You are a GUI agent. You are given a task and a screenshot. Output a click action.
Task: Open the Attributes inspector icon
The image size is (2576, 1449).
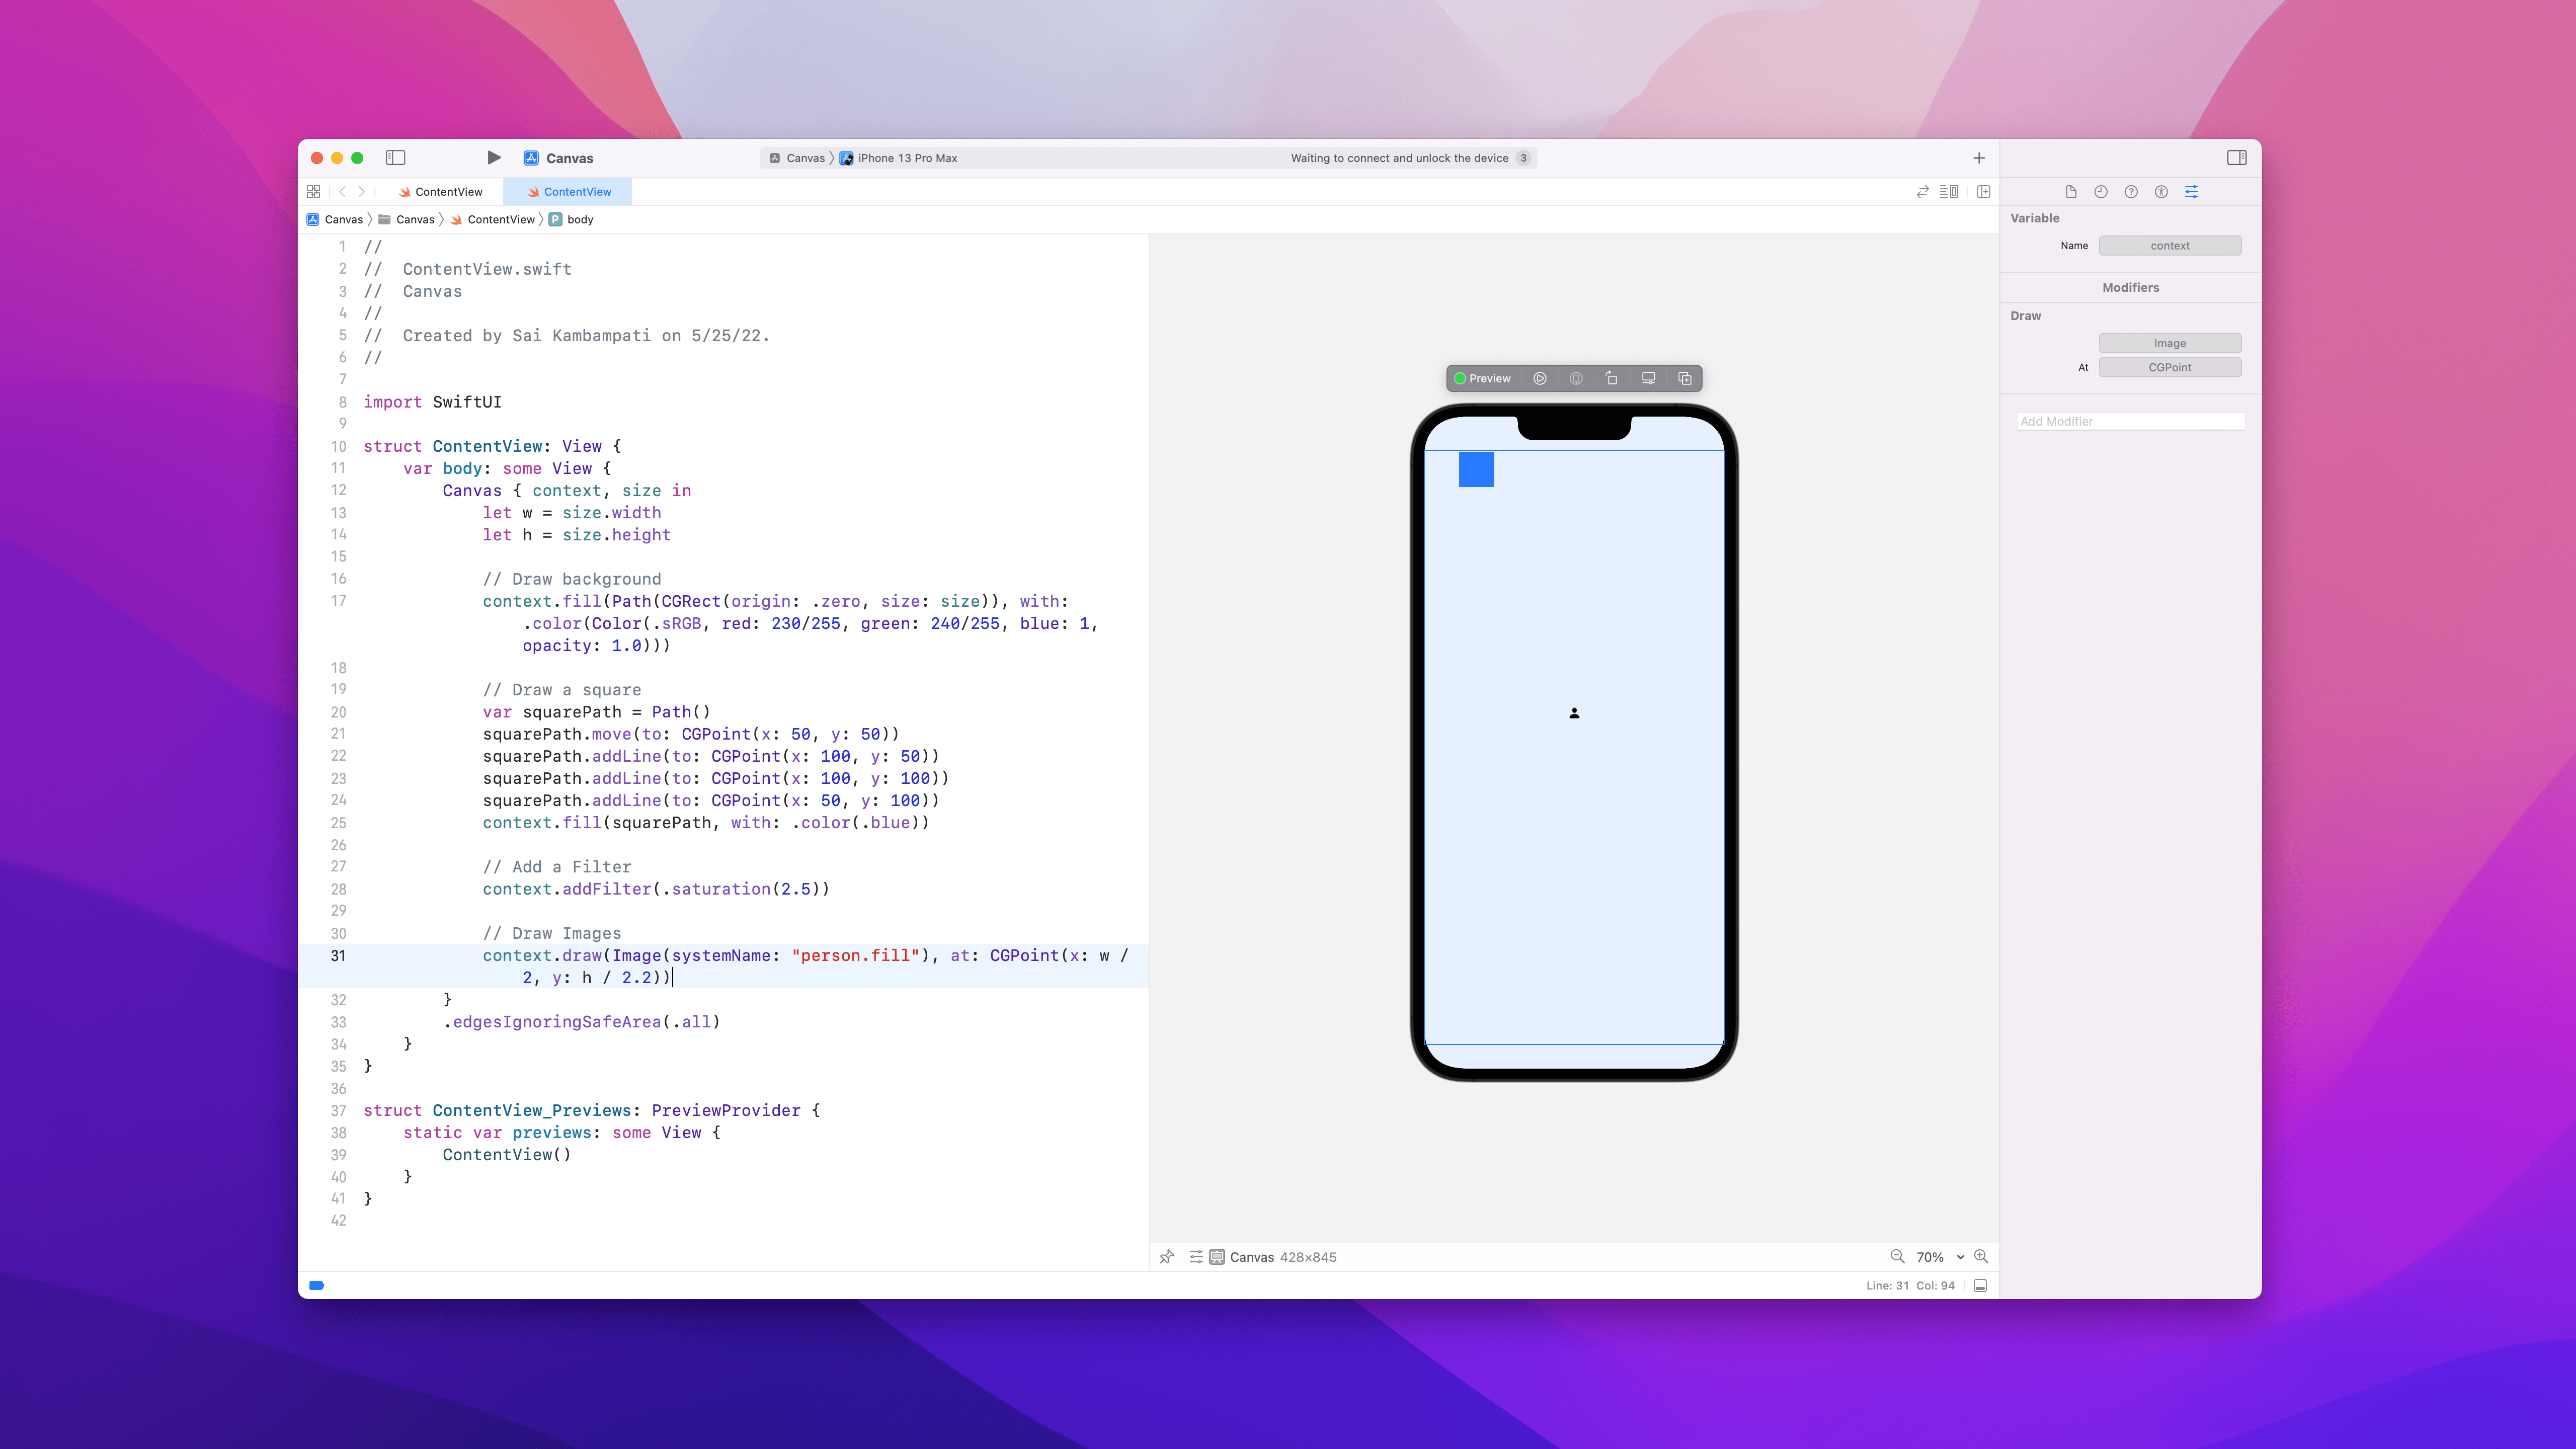2191,192
